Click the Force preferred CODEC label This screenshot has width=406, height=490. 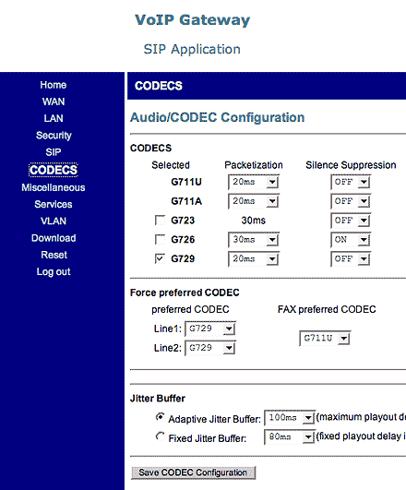tap(185, 293)
